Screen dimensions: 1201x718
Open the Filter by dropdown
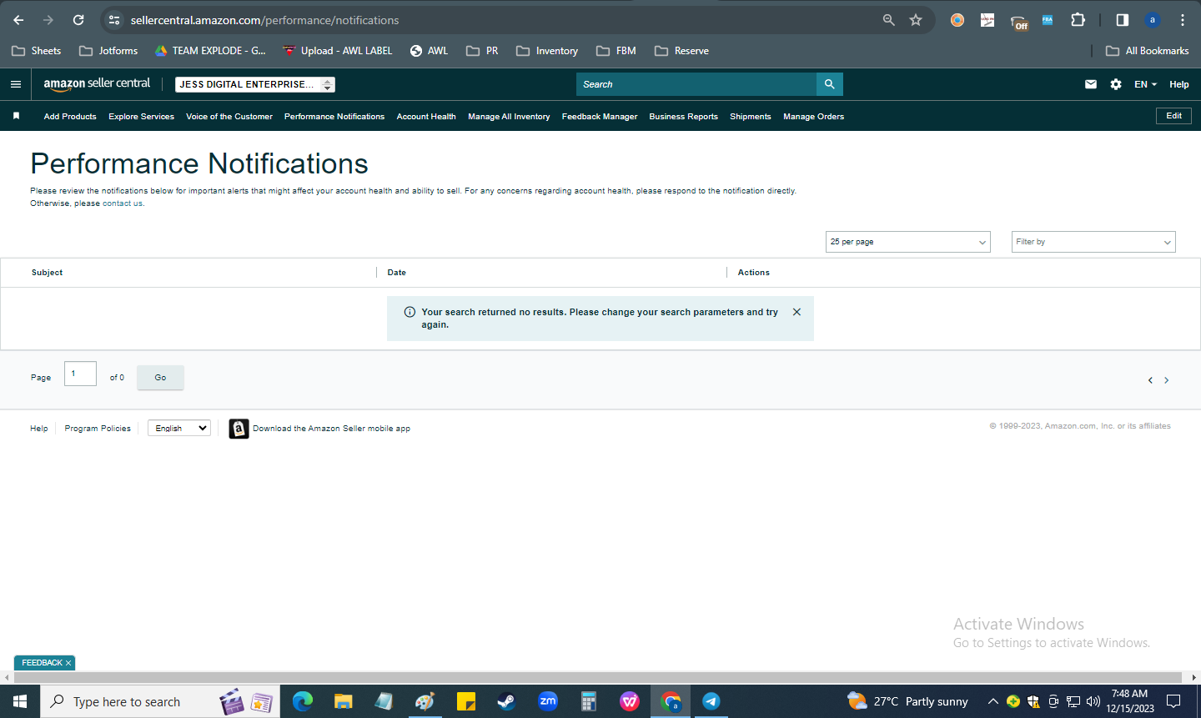point(1093,242)
